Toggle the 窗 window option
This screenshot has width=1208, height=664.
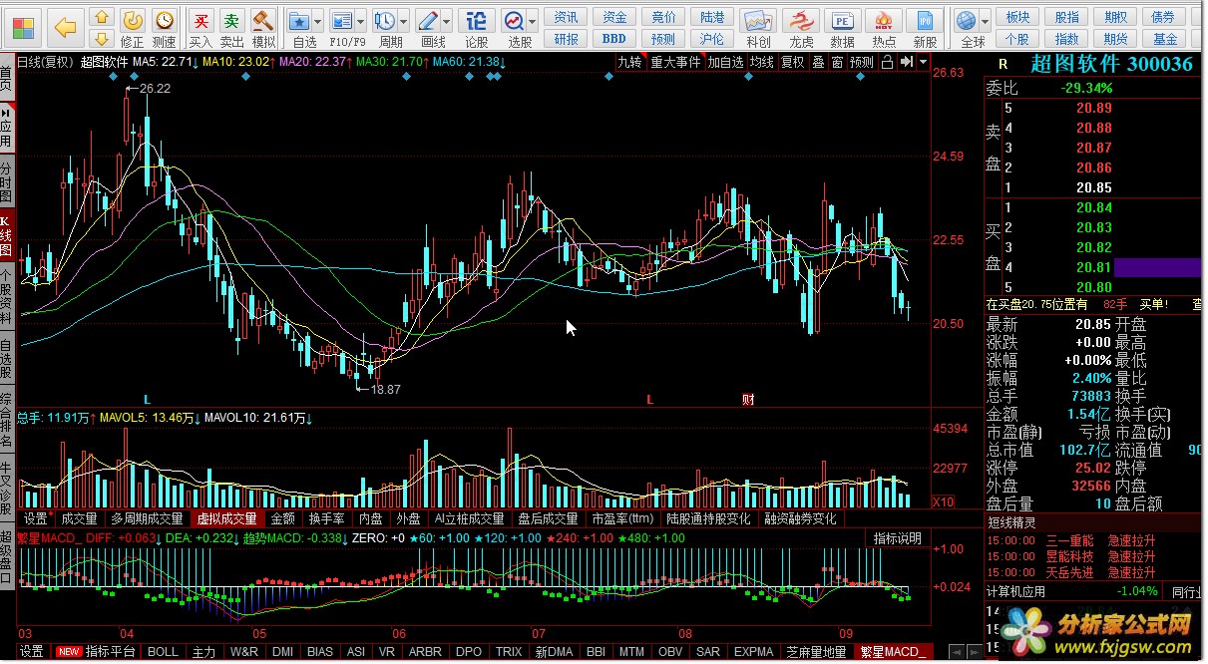(x=837, y=62)
